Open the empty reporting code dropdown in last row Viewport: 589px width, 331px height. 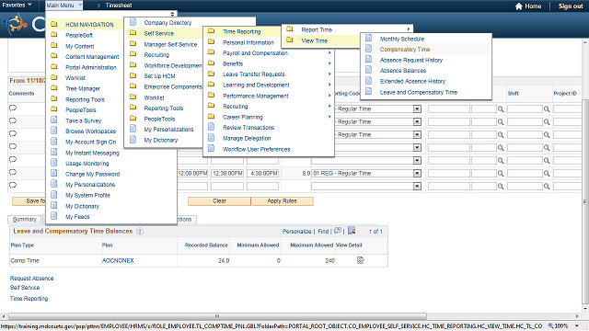417,186
